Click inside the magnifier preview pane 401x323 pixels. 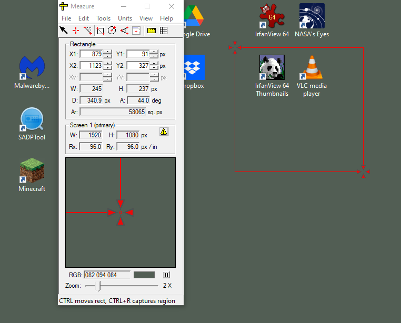[x=121, y=213]
